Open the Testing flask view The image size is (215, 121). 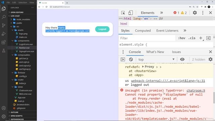4,51
